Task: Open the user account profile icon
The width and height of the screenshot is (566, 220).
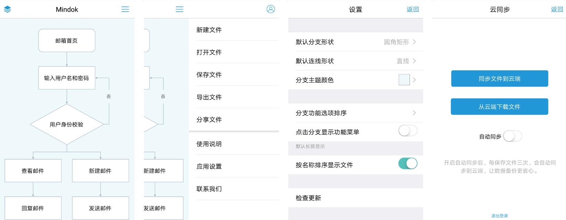Action: coord(270,9)
